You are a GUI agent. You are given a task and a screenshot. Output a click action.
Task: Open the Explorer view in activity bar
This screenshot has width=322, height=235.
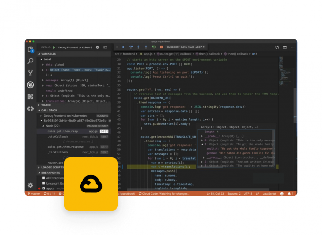[30, 49]
